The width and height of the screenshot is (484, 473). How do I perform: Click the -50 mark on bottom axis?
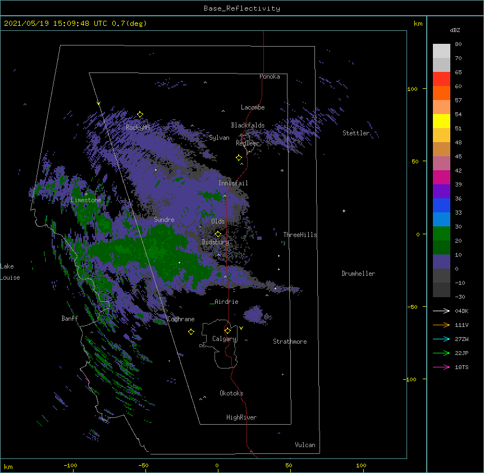pyautogui.click(x=143, y=466)
